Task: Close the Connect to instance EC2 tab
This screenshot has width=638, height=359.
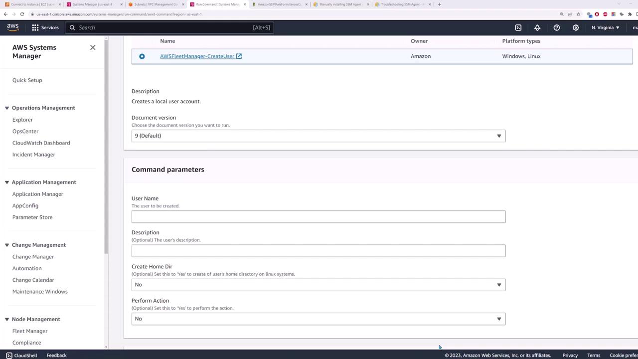Action: (x=60, y=4)
